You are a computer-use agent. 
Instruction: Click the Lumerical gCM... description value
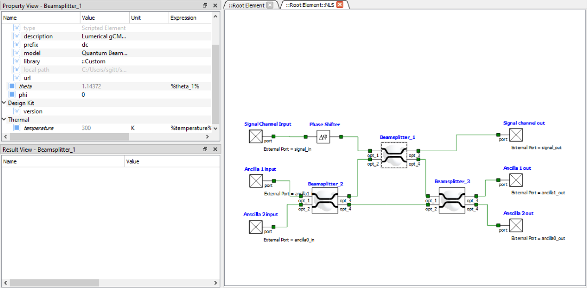coord(105,36)
